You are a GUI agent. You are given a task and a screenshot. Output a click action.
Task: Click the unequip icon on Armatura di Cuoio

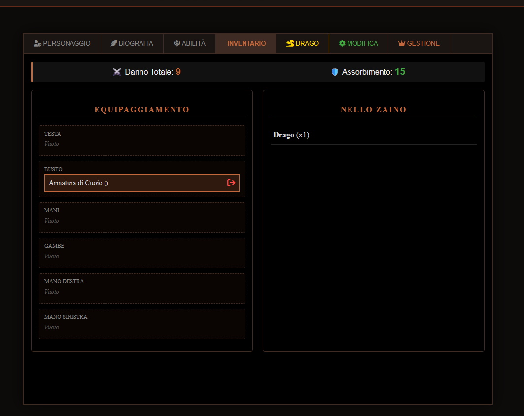coord(231,183)
